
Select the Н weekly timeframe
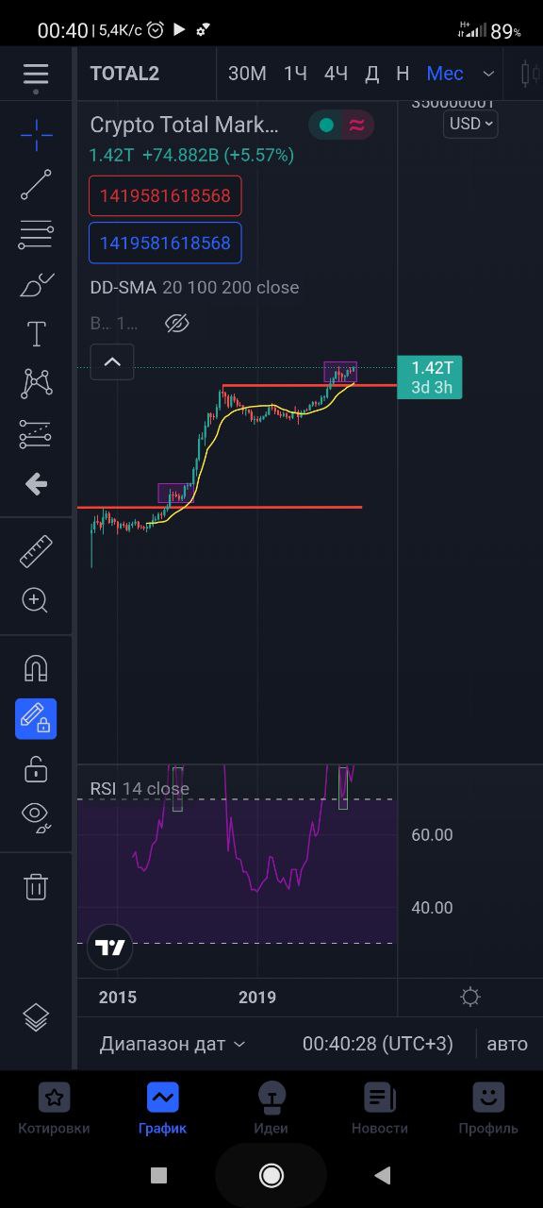(403, 74)
